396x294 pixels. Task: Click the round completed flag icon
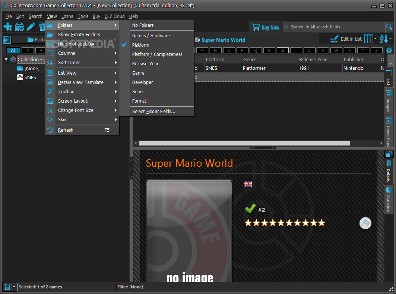click(365, 223)
